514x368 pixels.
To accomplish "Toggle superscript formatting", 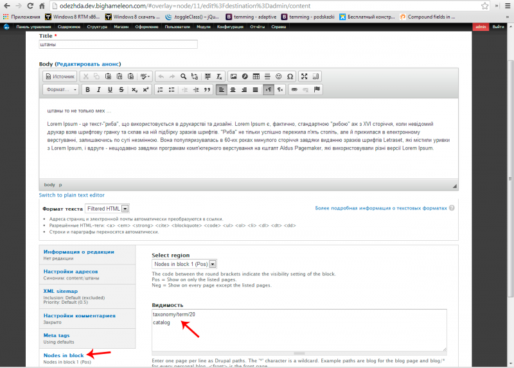I will tap(146, 89).
